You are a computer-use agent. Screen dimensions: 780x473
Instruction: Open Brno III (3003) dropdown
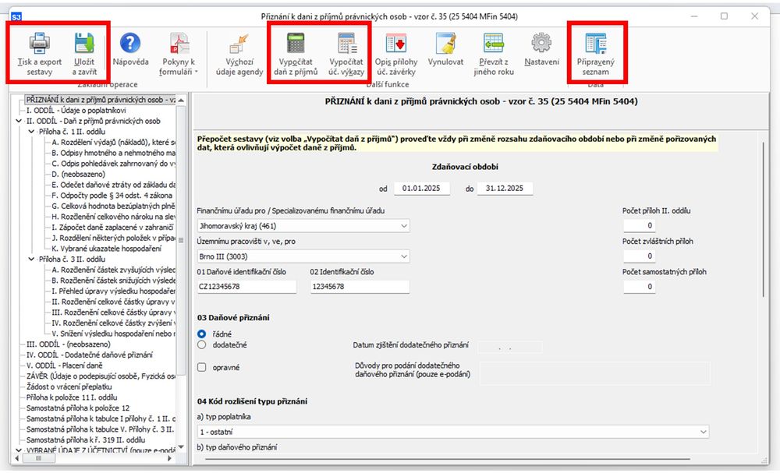point(303,256)
